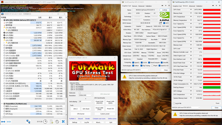
Task: Switch to Sensors tab in left GPU-Z
Action: coord(135,6)
